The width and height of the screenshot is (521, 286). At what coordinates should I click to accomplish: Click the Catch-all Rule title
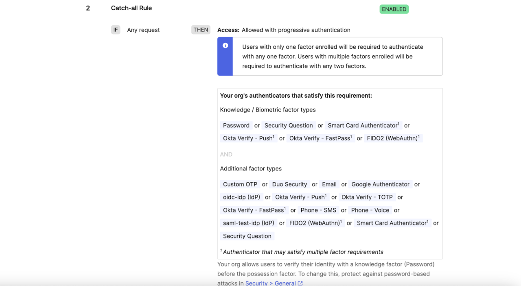(x=131, y=8)
